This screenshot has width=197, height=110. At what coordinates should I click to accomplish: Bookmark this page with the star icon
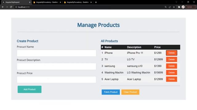point(174,7)
